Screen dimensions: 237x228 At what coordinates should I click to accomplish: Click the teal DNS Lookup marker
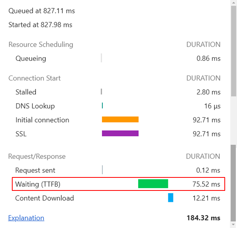[x=102, y=106]
